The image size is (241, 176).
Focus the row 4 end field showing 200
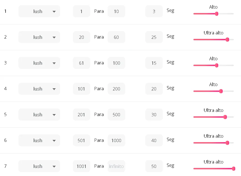[116, 89]
